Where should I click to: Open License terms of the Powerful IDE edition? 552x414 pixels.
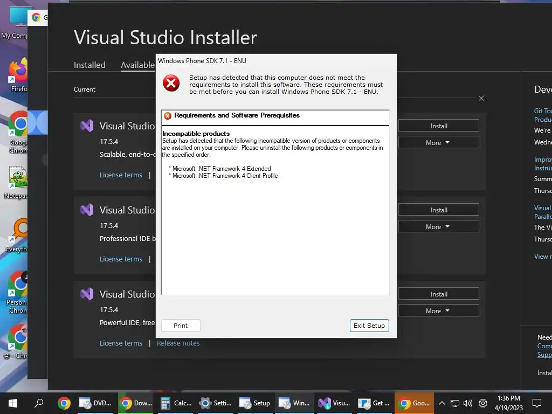[x=121, y=343]
